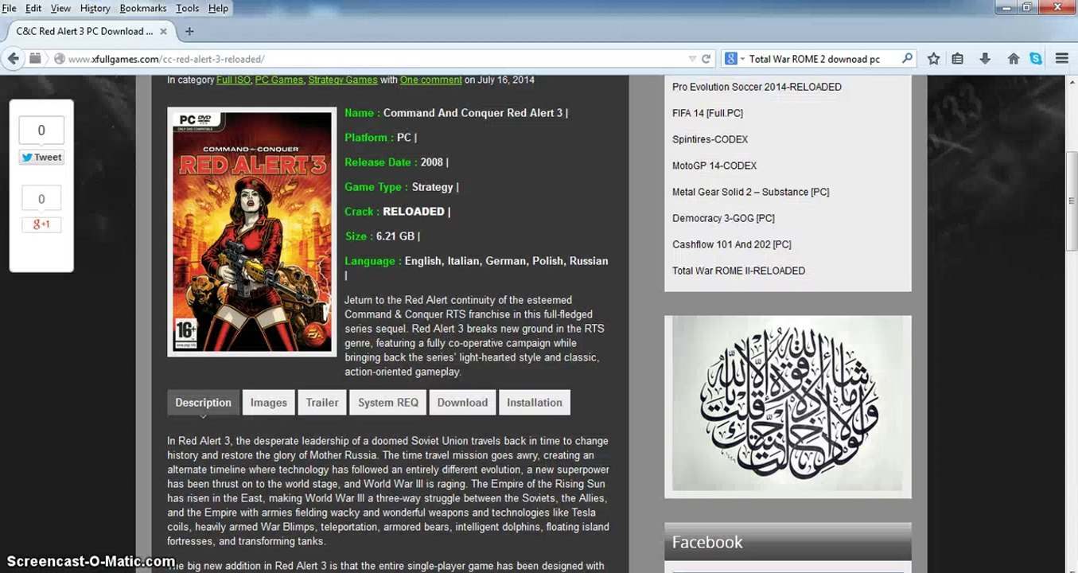Select the Description tab
1078x573 pixels.
point(203,403)
